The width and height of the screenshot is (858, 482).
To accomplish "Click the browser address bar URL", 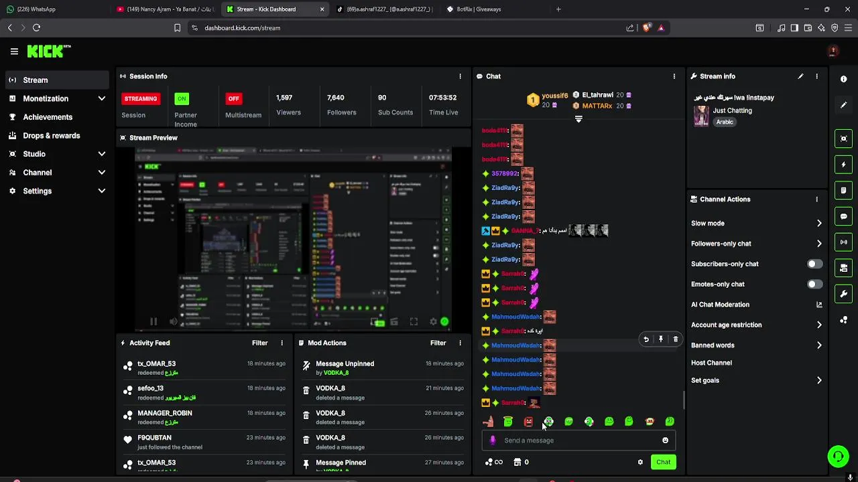I will pyautogui.click(x=242, y=28).
